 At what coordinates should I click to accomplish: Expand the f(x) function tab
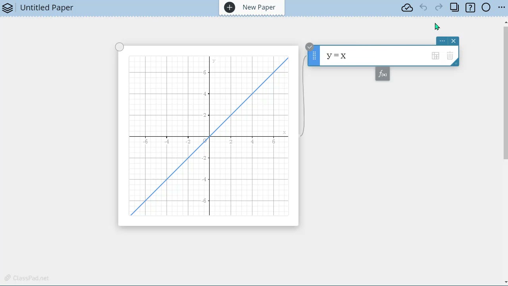(383, 74)
